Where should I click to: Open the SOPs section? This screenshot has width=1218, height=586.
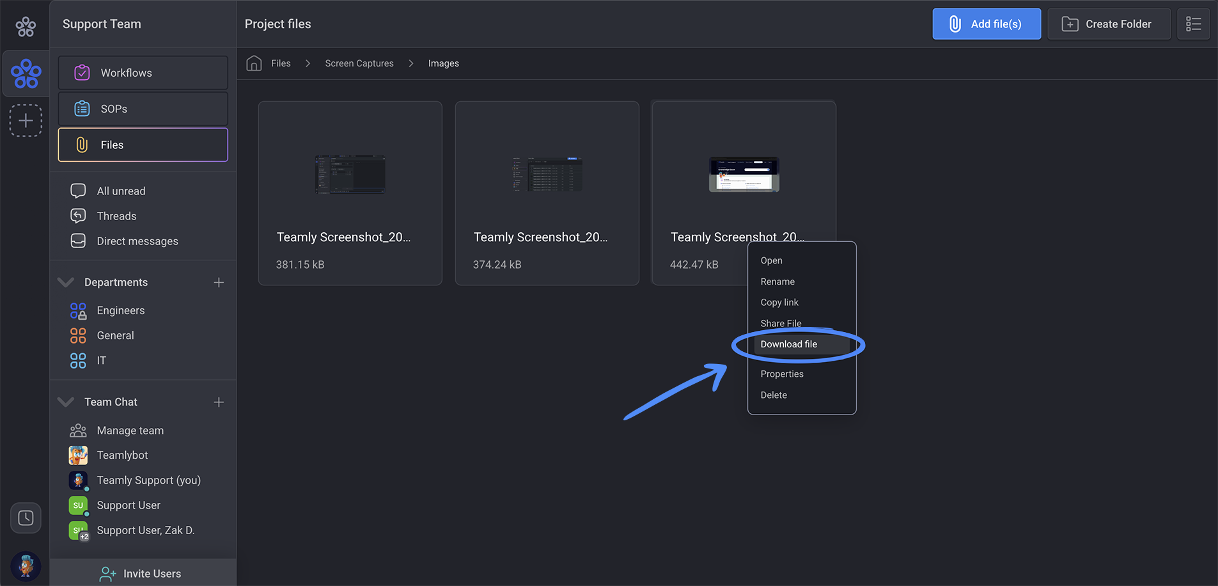pos(143,109)
